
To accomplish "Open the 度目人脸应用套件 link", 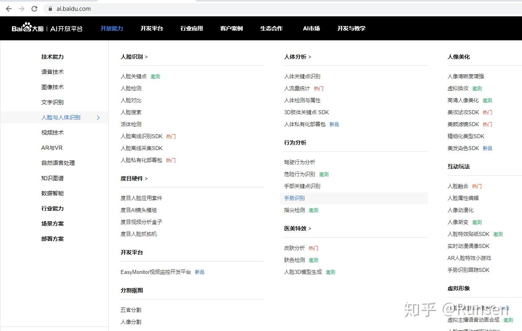I will click(x=141, y=198).
